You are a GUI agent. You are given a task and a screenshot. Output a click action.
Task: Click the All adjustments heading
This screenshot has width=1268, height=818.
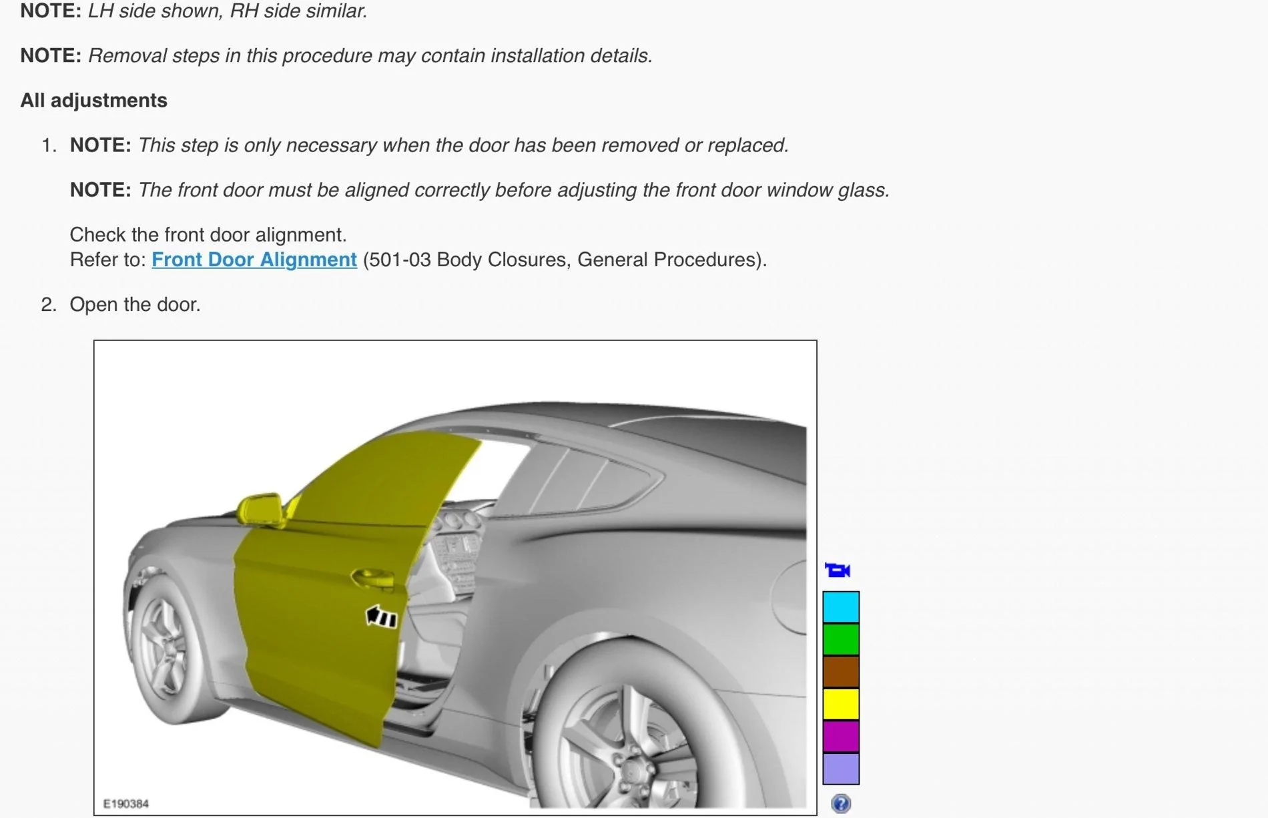[94, 101]
